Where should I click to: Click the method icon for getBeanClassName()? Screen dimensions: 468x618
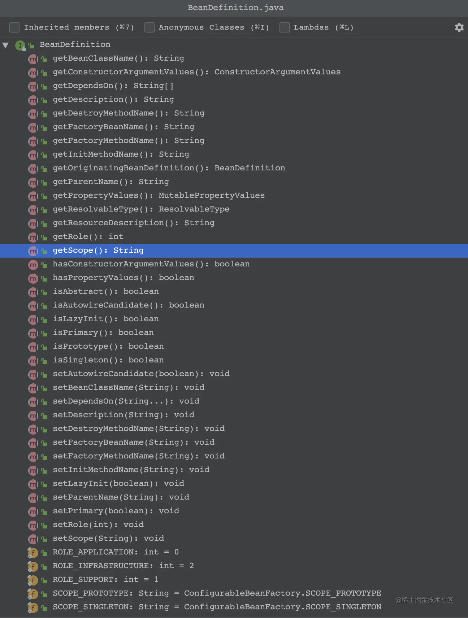(33, 59)
